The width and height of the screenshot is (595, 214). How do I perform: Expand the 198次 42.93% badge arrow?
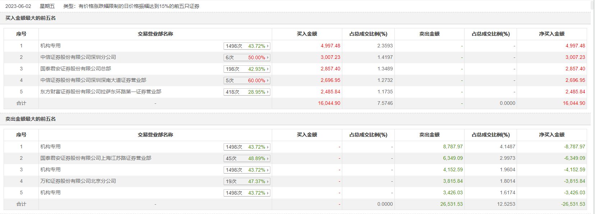tap(268, 69)
